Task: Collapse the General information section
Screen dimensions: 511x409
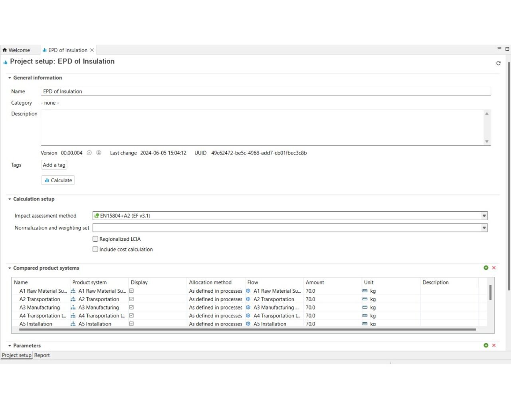Action: click(10, 78)
